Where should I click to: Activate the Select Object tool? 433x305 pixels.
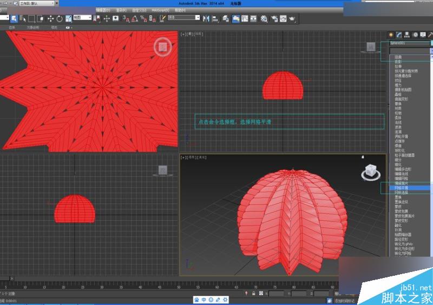[14, 19]
